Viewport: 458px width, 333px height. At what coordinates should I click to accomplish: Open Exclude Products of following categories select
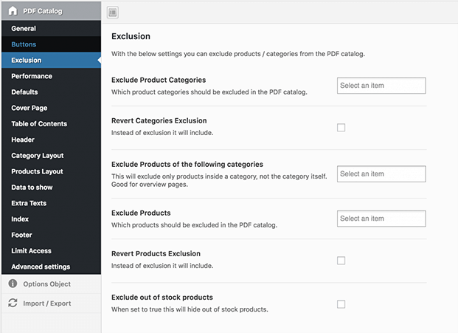pos(381,174)
